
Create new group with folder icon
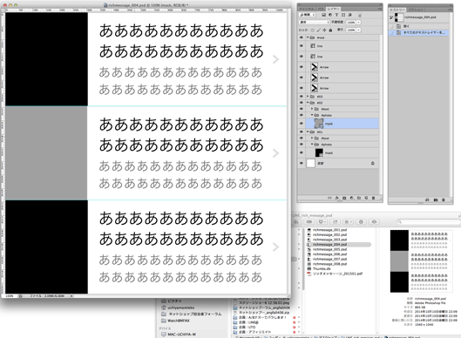[359, 198]
